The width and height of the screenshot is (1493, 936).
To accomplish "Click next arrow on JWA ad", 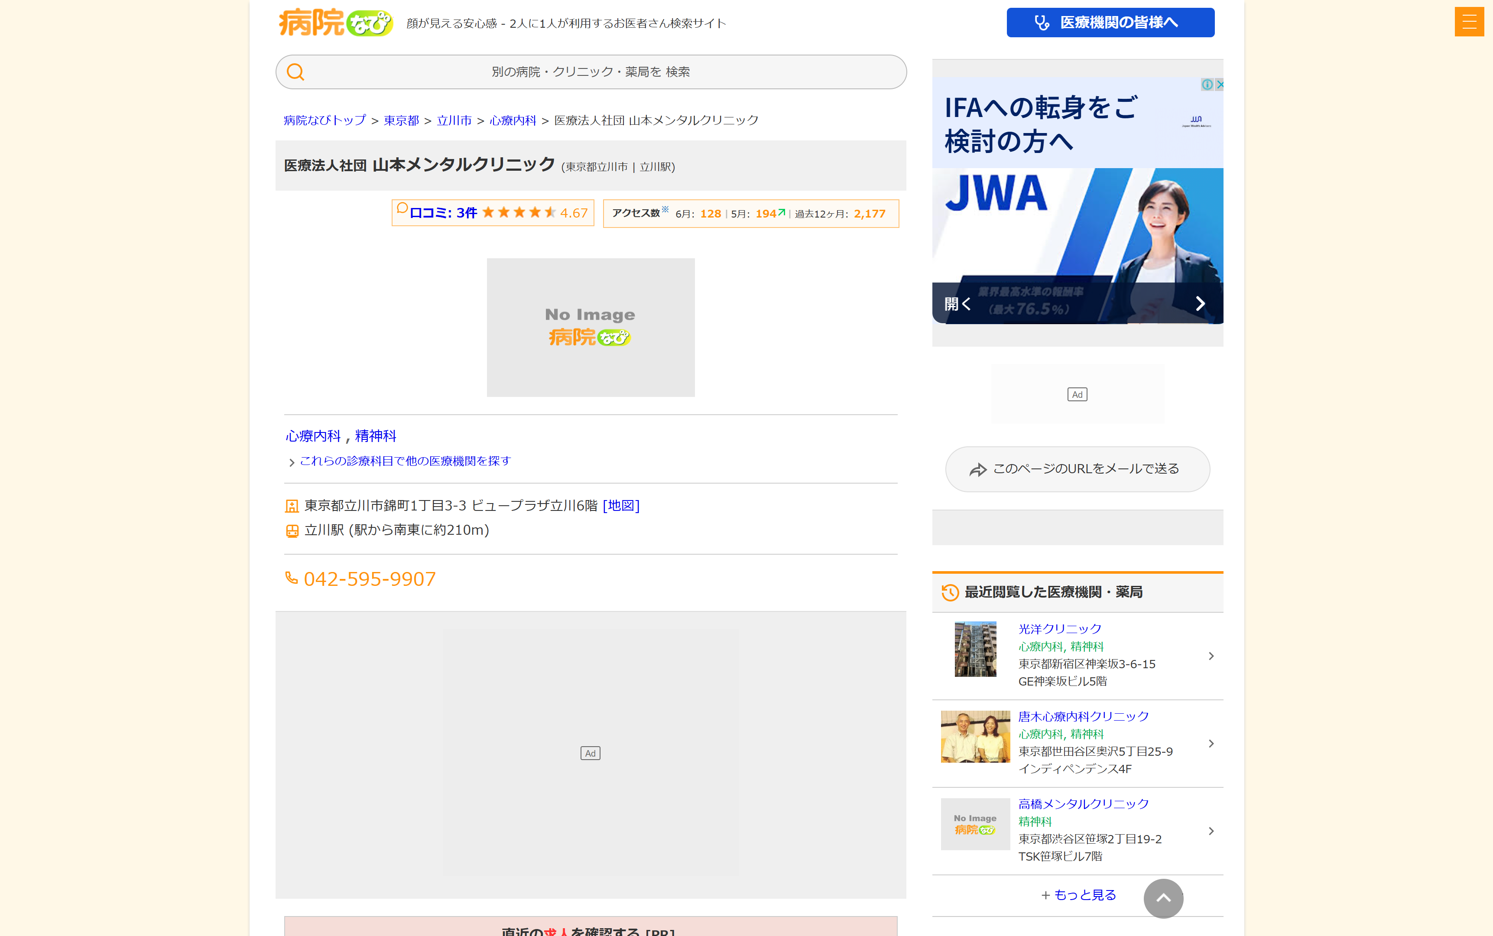I will point(1200,303).
